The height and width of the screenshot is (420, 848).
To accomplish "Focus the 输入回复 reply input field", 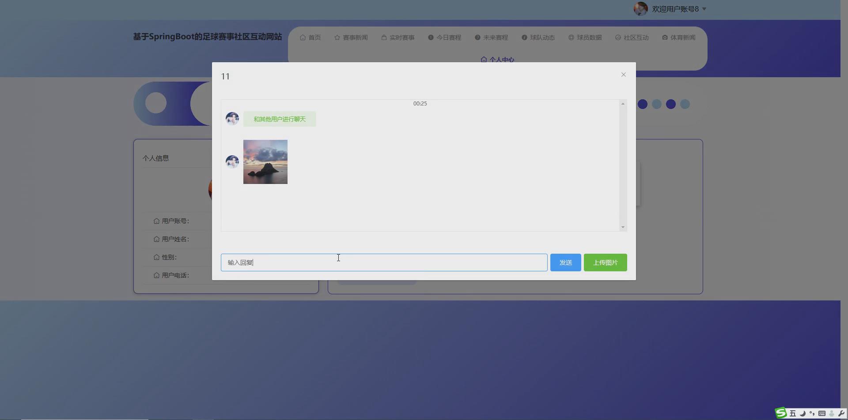I will click(x=384, y=262).
